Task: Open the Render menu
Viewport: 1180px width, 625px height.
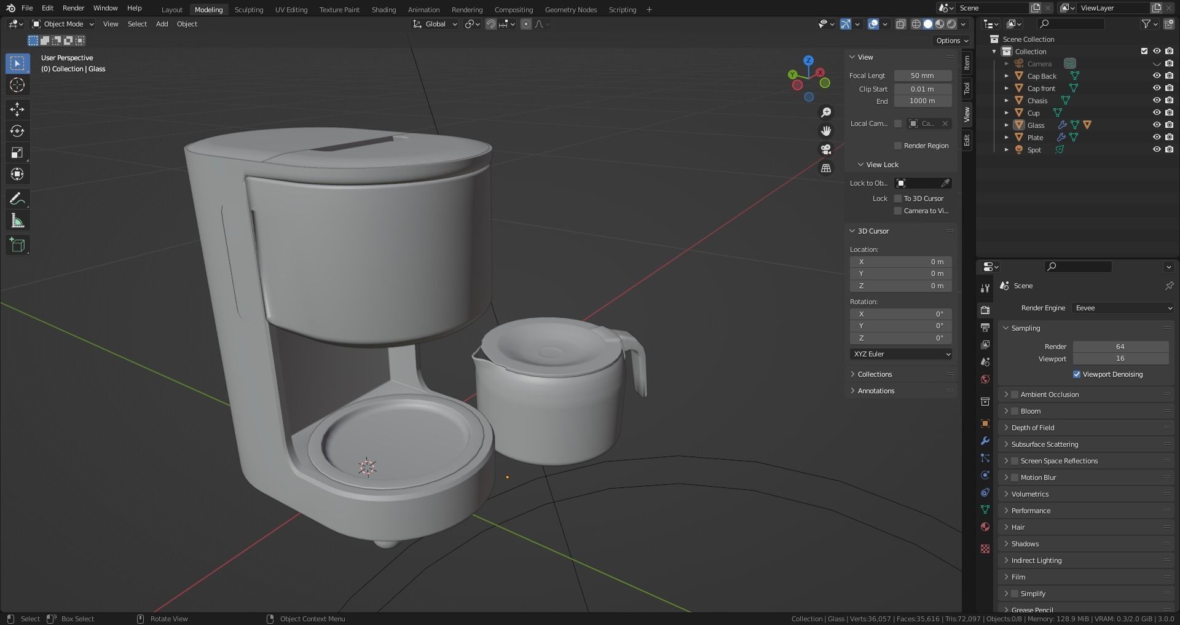Action: coord(73,8)
